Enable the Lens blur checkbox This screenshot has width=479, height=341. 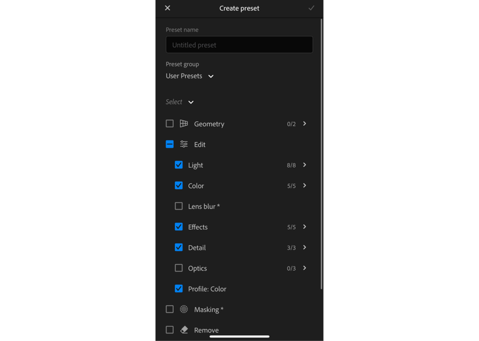[x=178, y=206]
